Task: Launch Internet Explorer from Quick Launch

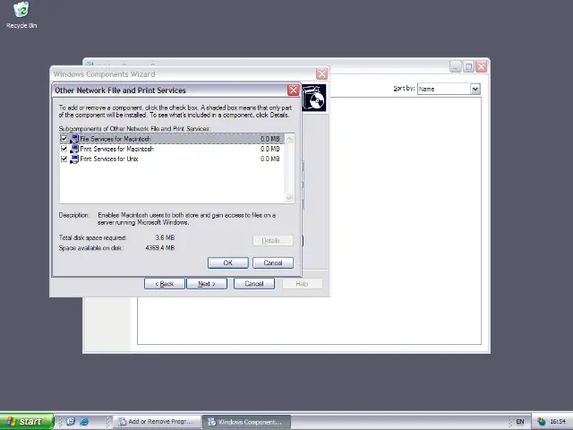Action: (84, 421)
